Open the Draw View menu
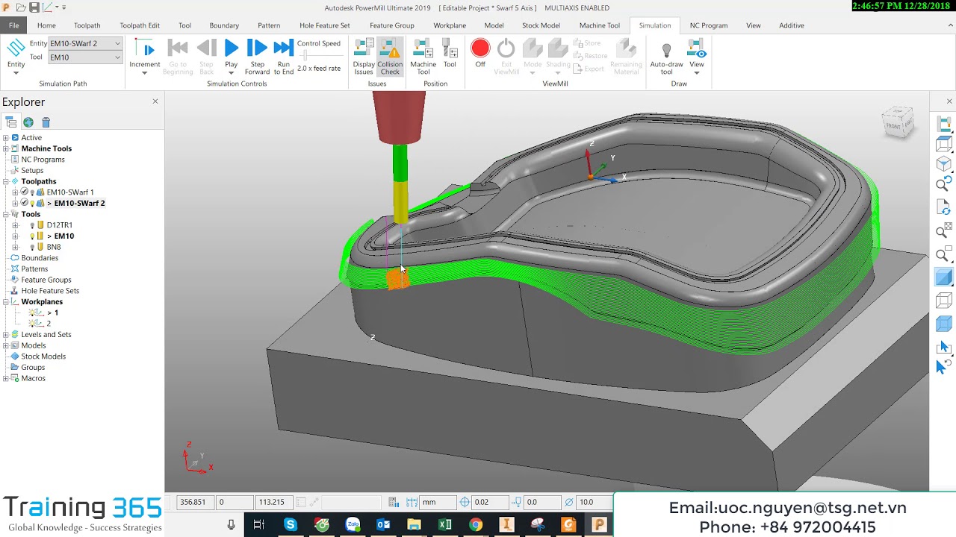Viewport: 956px width, 537px height. tap(697, 57)
